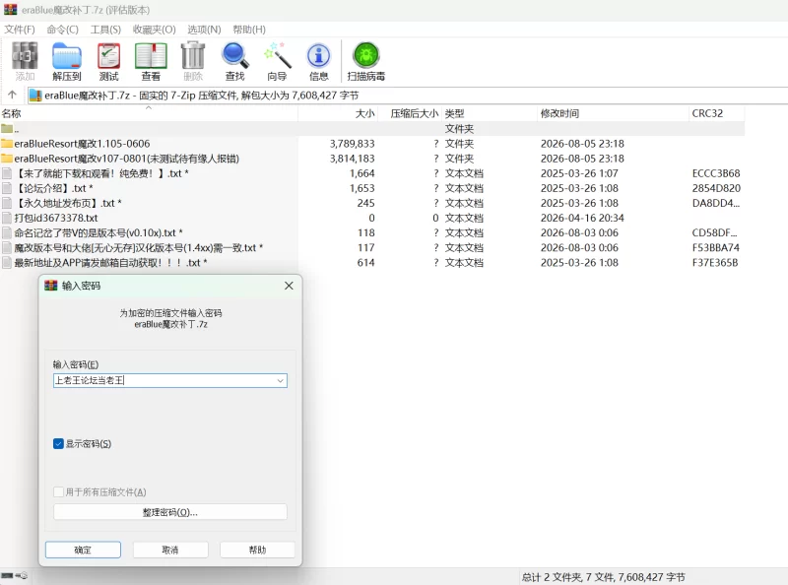Sort by Modified (修改时间) column header
Image resolution: width=788 pixels, height=585 pixels.
613,113
